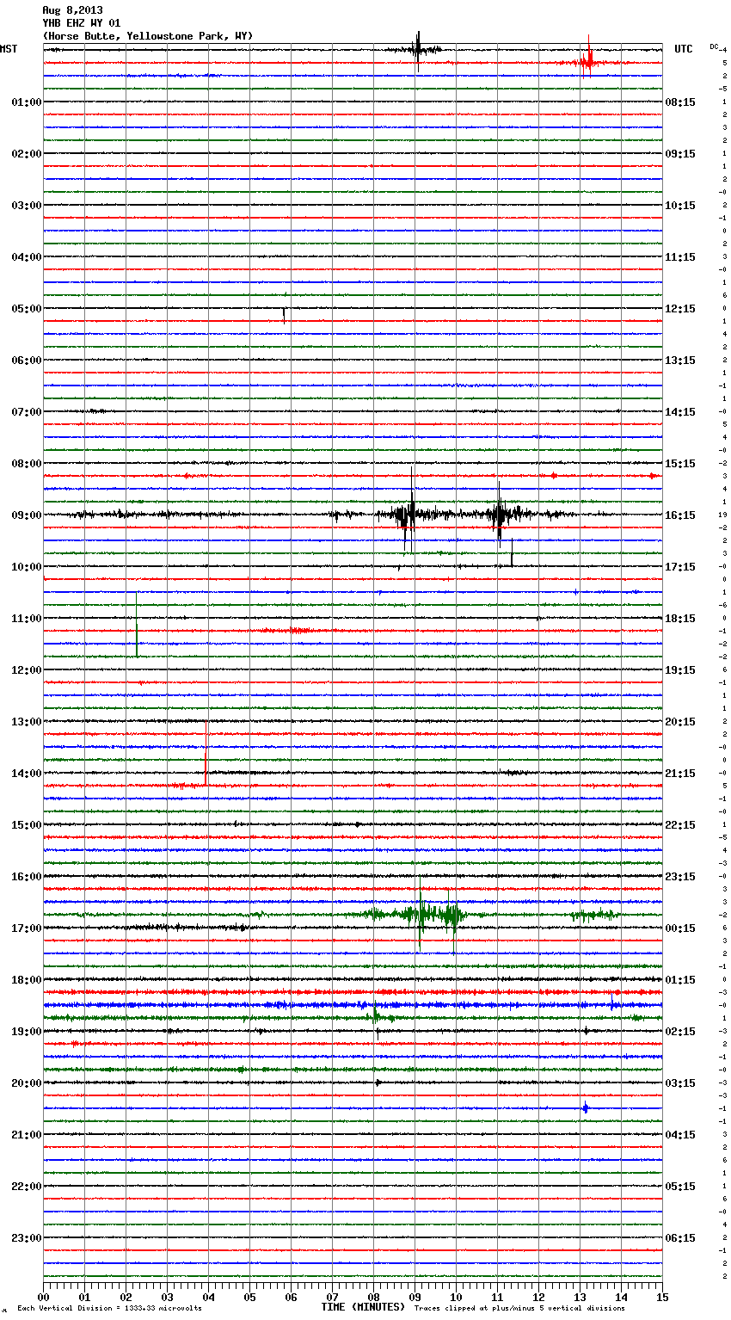Select the 16:15 UTC time label
Image resolution: width=731 pixels, height=1320 pixels.
(679, 515)
